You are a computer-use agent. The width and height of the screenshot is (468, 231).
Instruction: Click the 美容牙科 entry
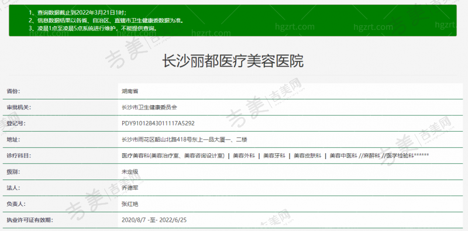[274, 156]
